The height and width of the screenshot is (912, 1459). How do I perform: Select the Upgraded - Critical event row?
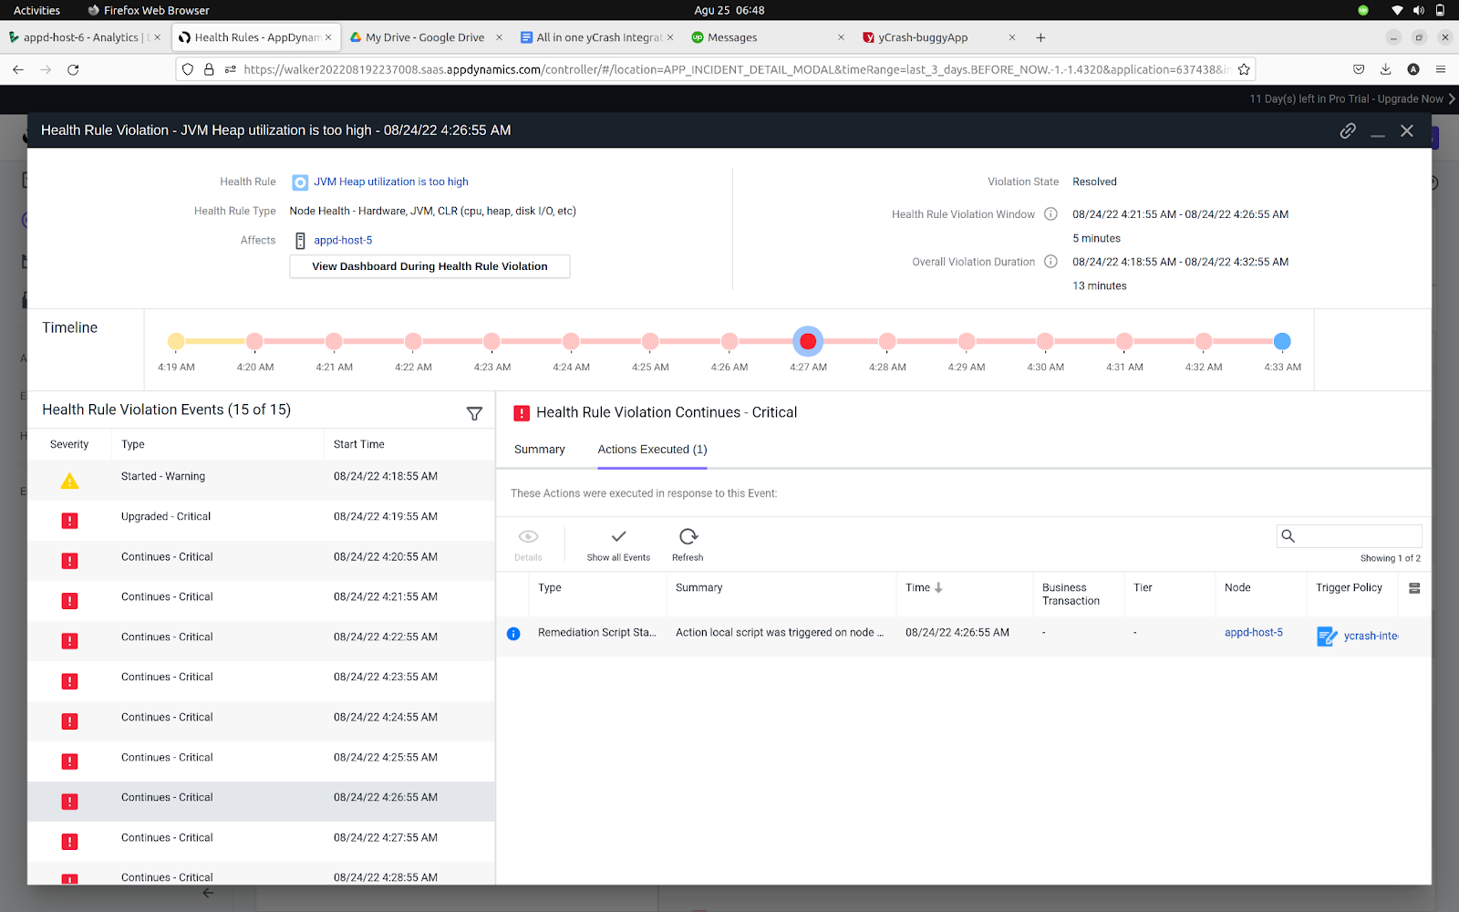coord(261,521)
